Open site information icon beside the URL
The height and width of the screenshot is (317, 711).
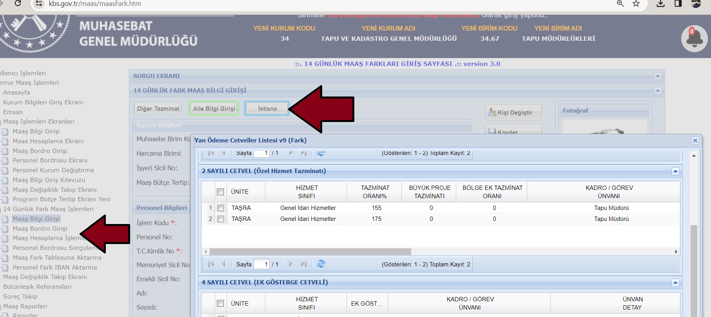pos(38,4)
